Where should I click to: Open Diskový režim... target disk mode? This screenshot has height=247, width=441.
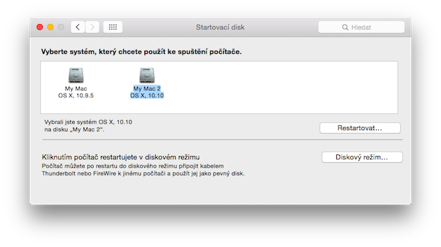(x=362, y=157)
